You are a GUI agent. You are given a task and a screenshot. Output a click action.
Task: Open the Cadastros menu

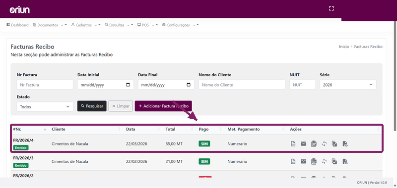[86, 25]
